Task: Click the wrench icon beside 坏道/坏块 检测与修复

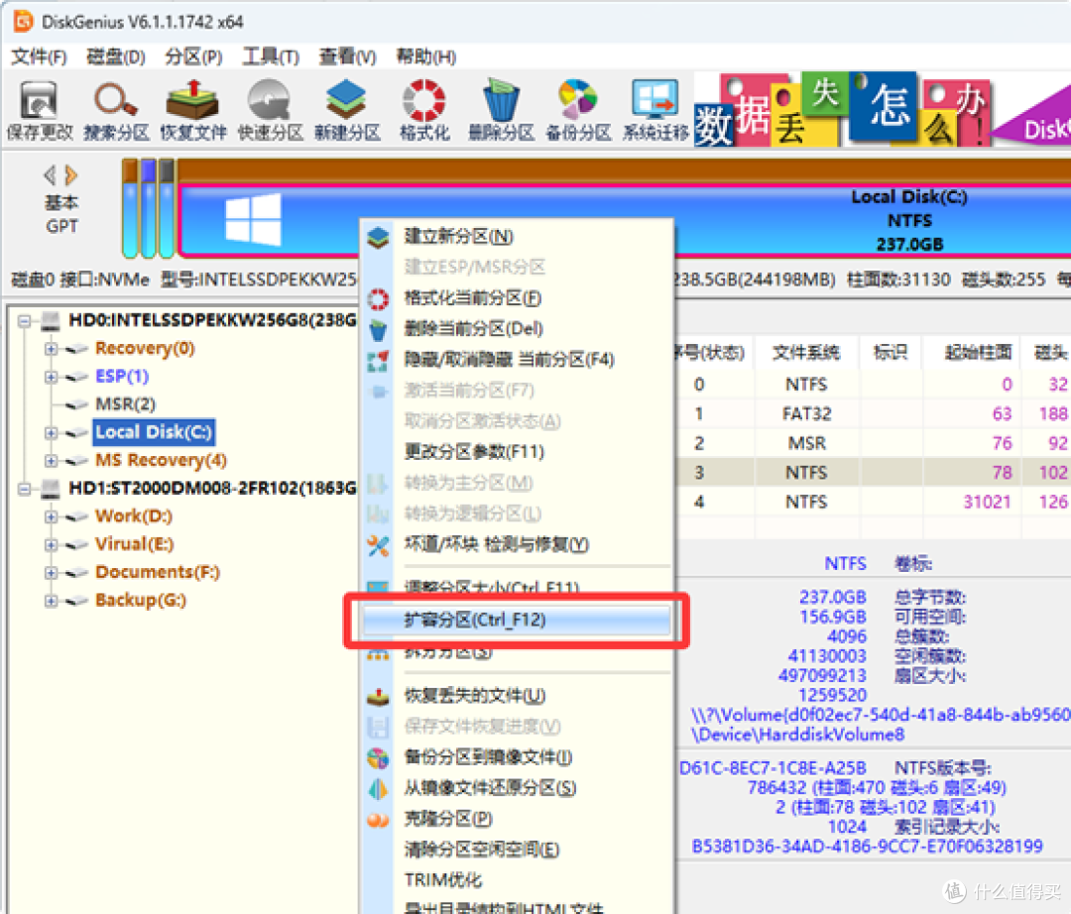Action: [378, 545]
